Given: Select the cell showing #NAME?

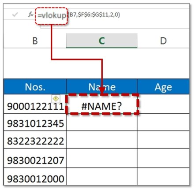Looking at the screenshot, I should (102, 104).
